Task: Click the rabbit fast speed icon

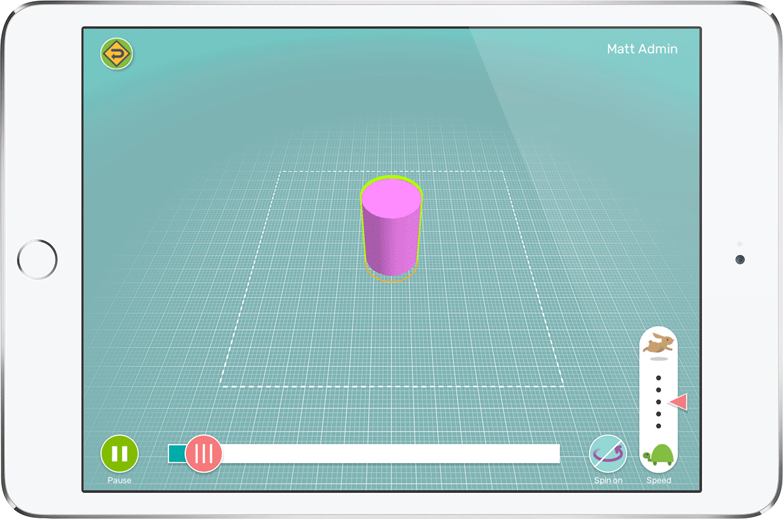Action: (x=658, y=343)
